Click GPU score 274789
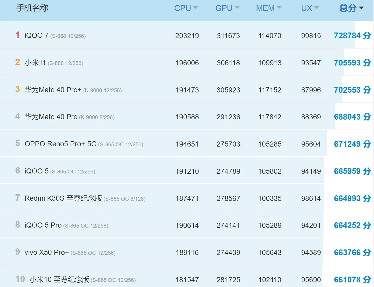Image resolution: width=374 pixels, height=287 pixels. [228, 171]
